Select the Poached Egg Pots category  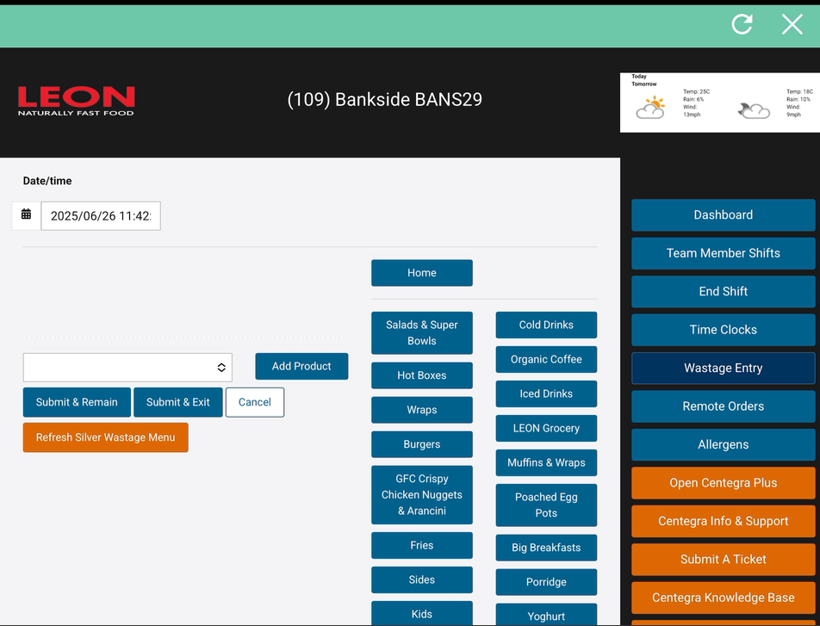point(546,505)
